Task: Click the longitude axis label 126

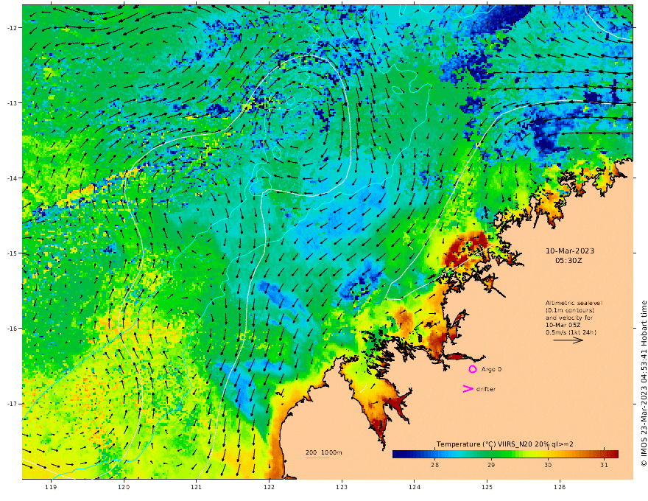Action: pos(560,487)
